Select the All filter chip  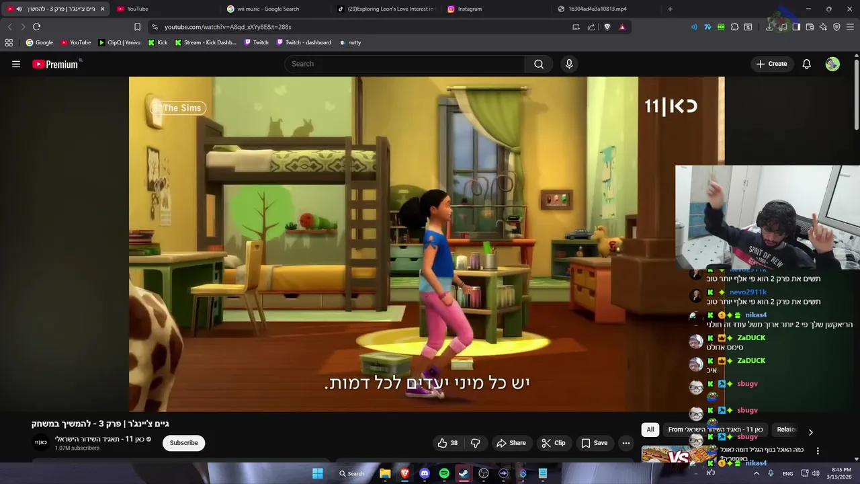point(650,430)
